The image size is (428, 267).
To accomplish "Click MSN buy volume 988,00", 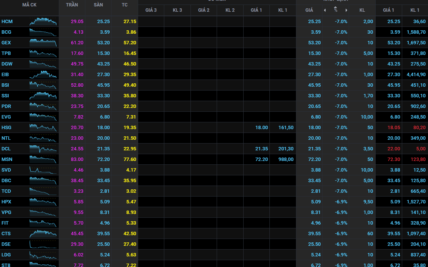I will pos(286,159).
